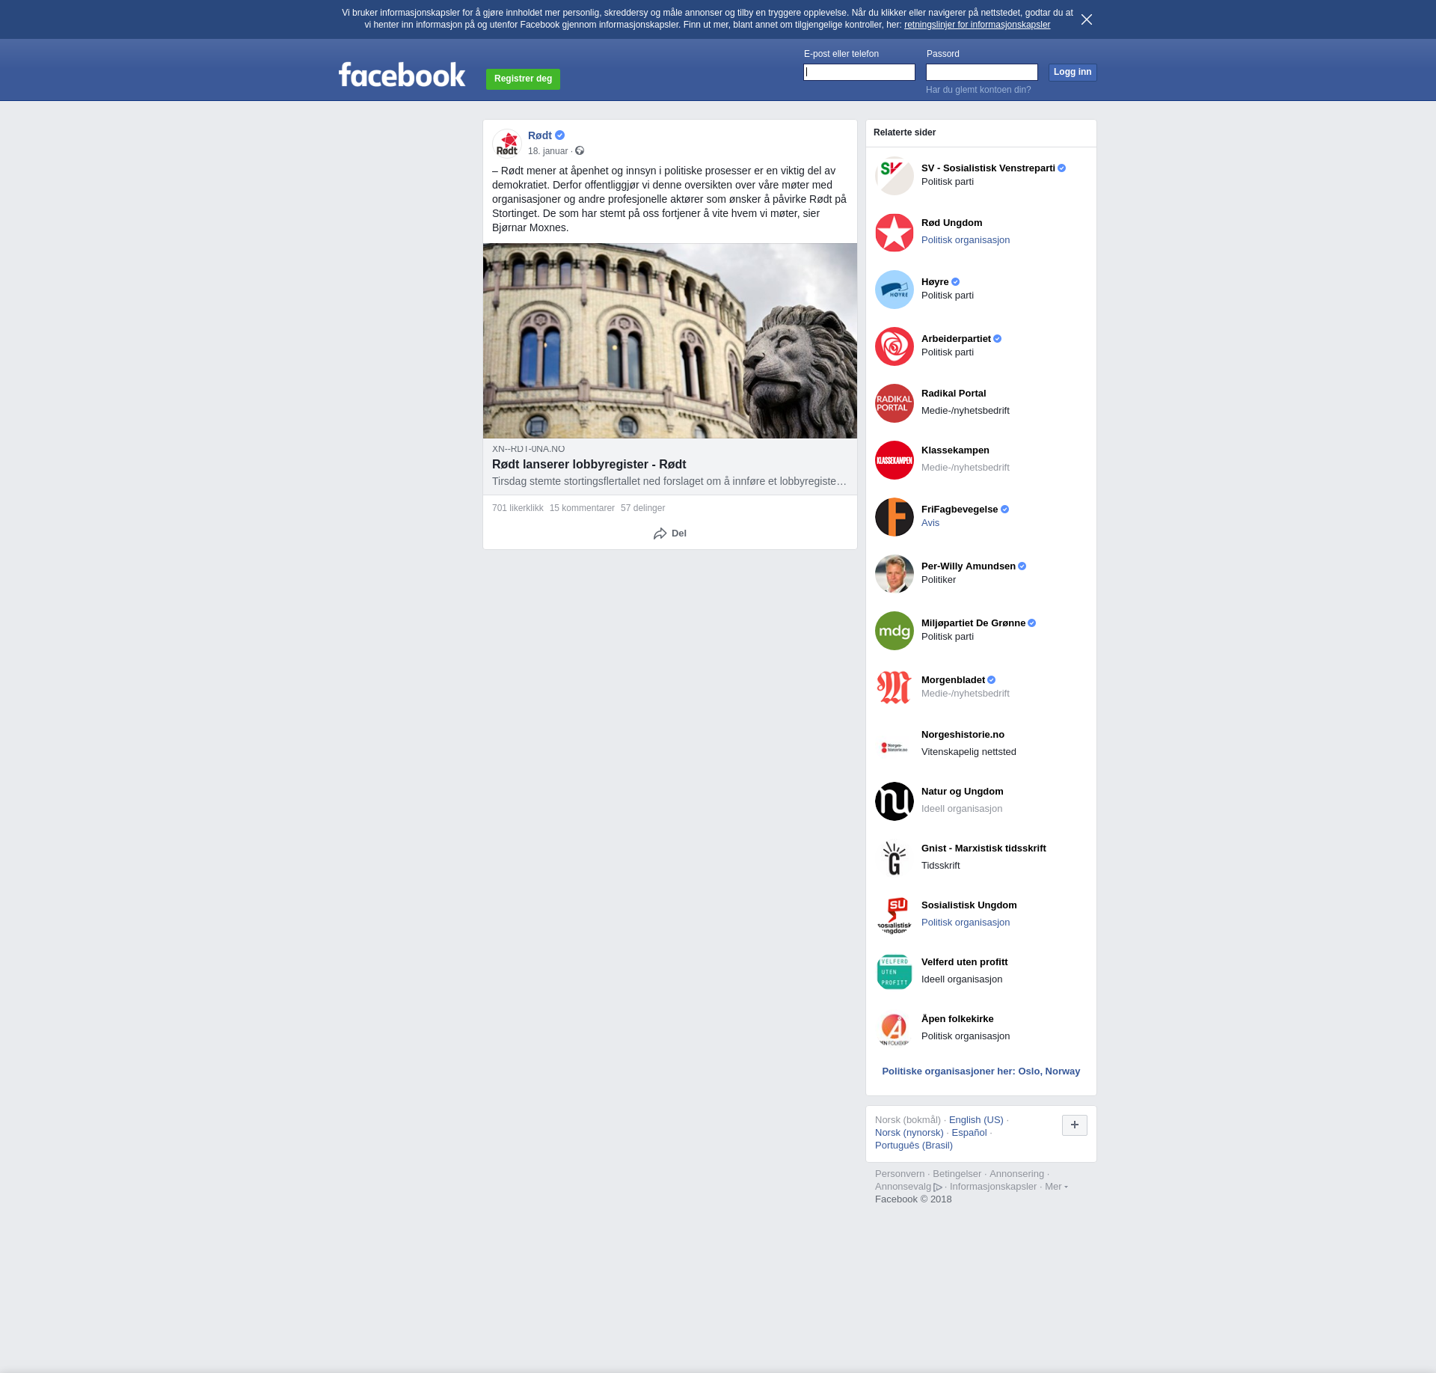The height and width of the screenshot is (1373, 1436).
Task: Switch language to Español
Action: pos(969,1133)
